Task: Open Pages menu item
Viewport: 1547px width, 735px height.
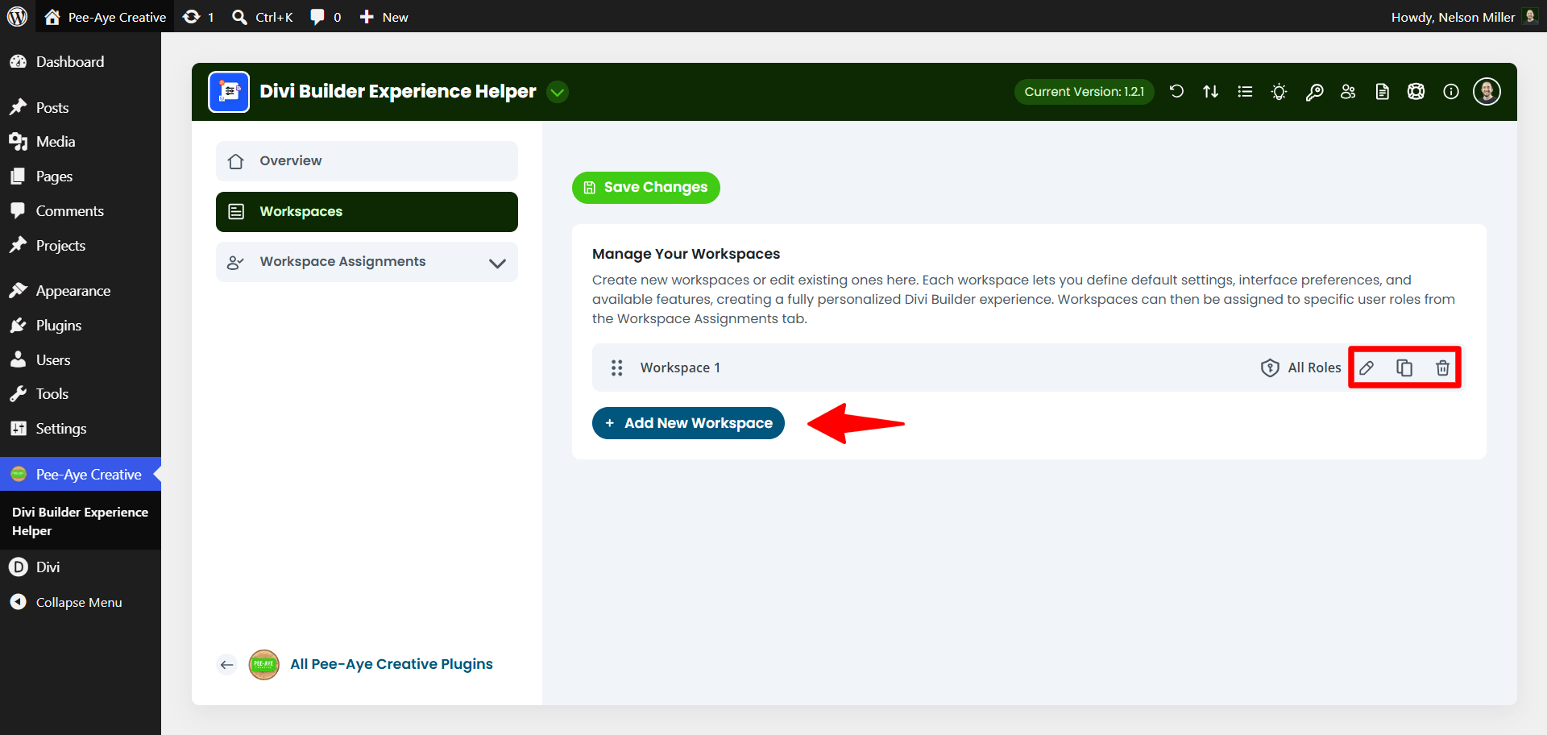Action: point(81,176)
